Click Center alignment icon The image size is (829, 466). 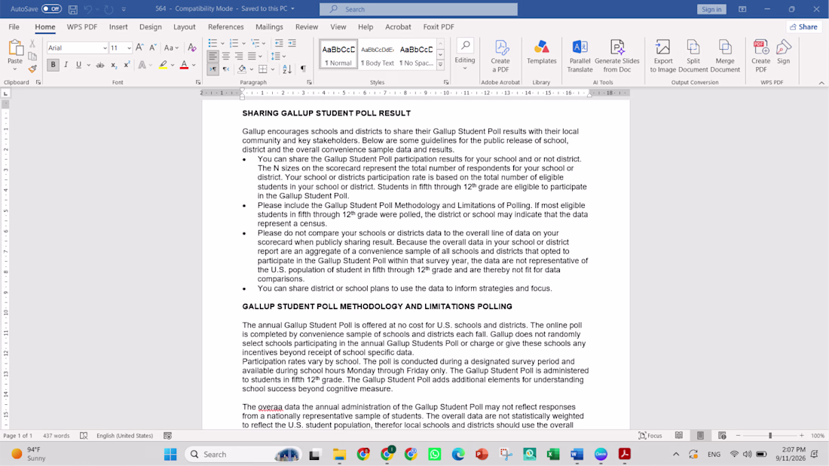click(226, 56)
